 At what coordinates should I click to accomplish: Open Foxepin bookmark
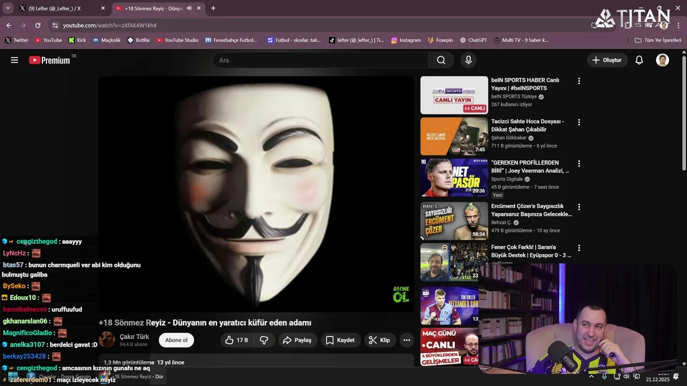pyautogui.click(x=440, y=40)
